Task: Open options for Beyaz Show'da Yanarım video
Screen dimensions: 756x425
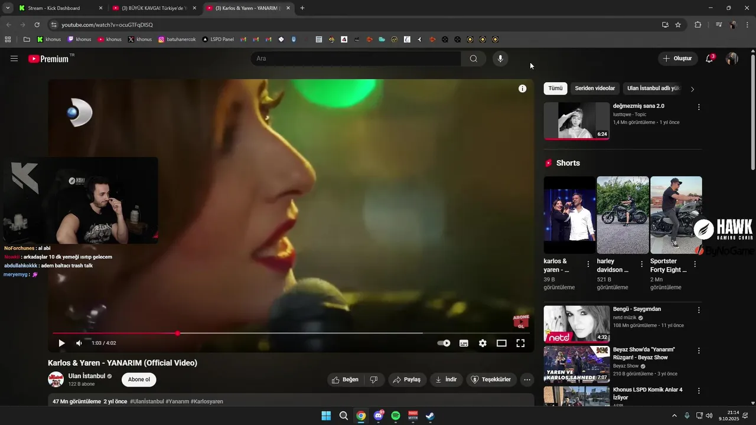Action: click(x=699, y=351)
